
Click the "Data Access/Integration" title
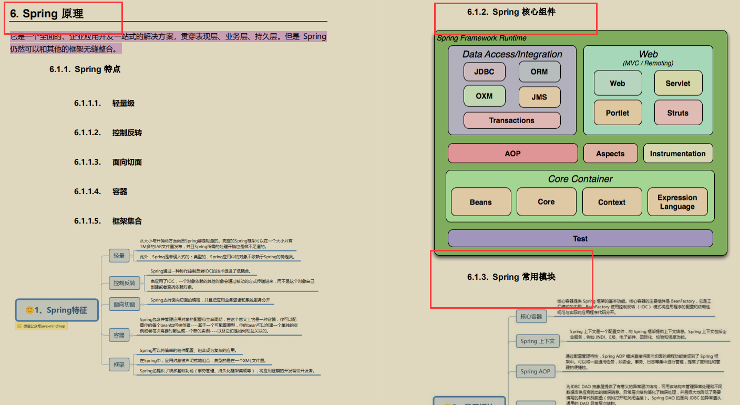(x=512, y=54)
